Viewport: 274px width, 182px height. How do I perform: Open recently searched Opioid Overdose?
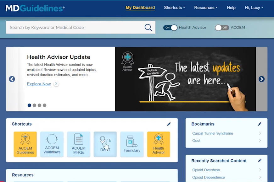pos(206,170)
